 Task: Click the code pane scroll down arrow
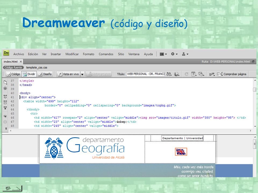pyautogui.click(x=255, y=126)
